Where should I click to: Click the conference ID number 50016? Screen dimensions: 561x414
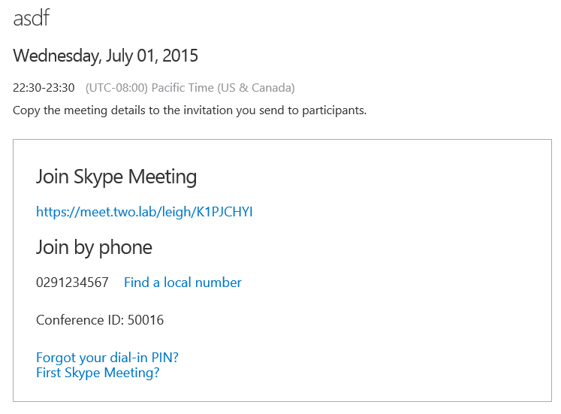(x=146, y=320)
